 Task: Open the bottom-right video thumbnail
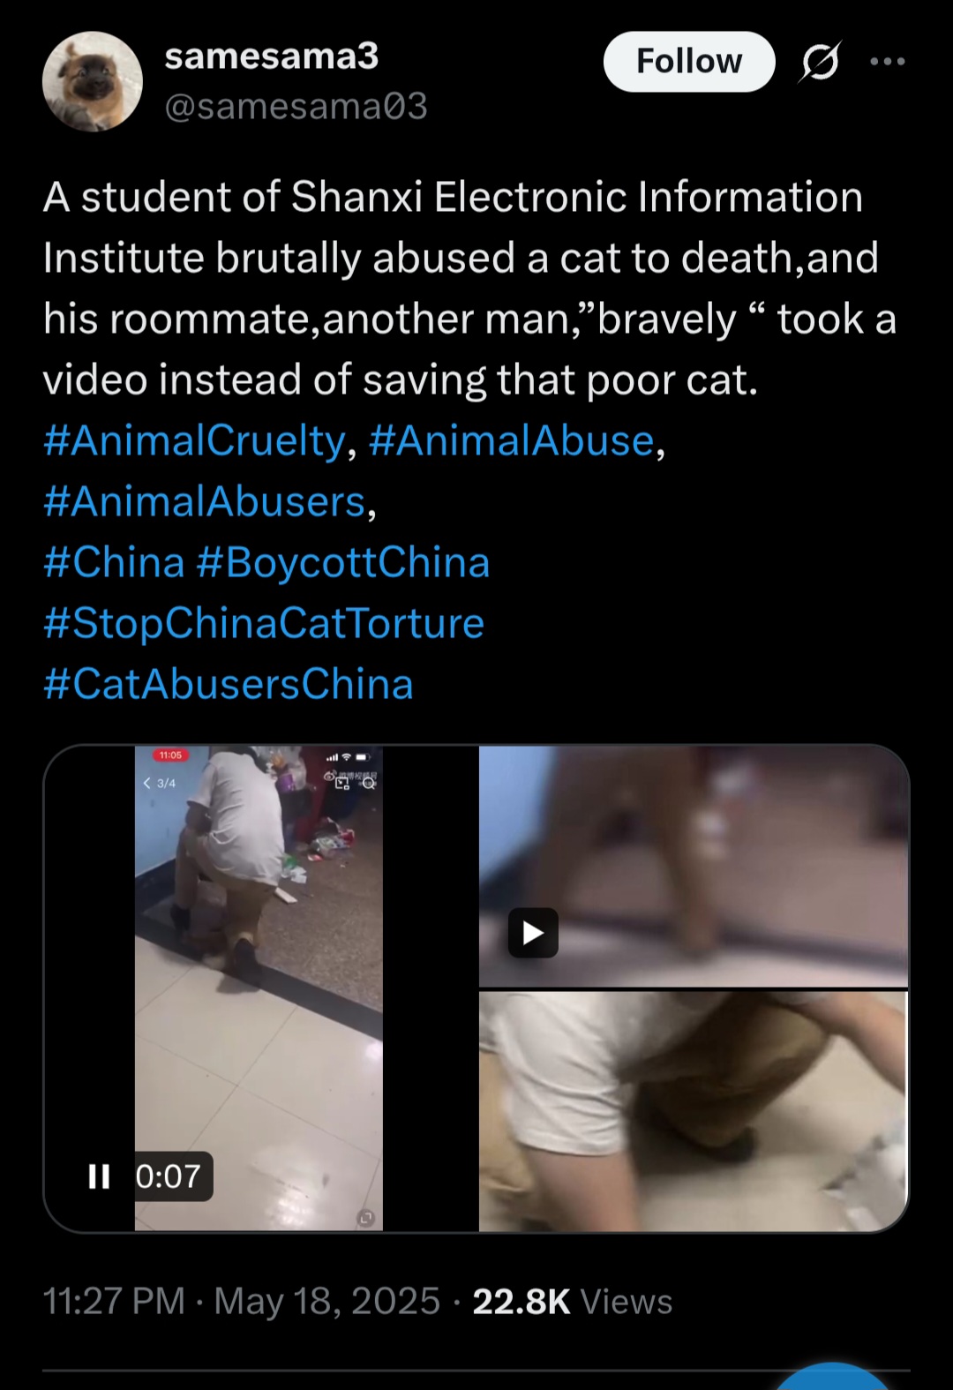(693, 1111)
